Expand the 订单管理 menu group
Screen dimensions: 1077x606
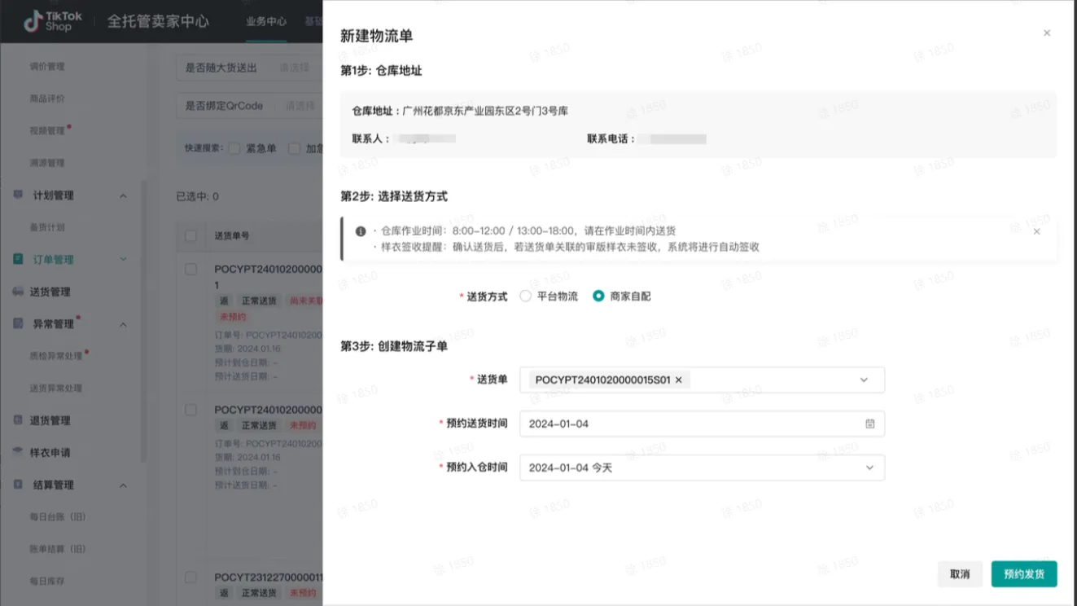[x=123, y=259]
